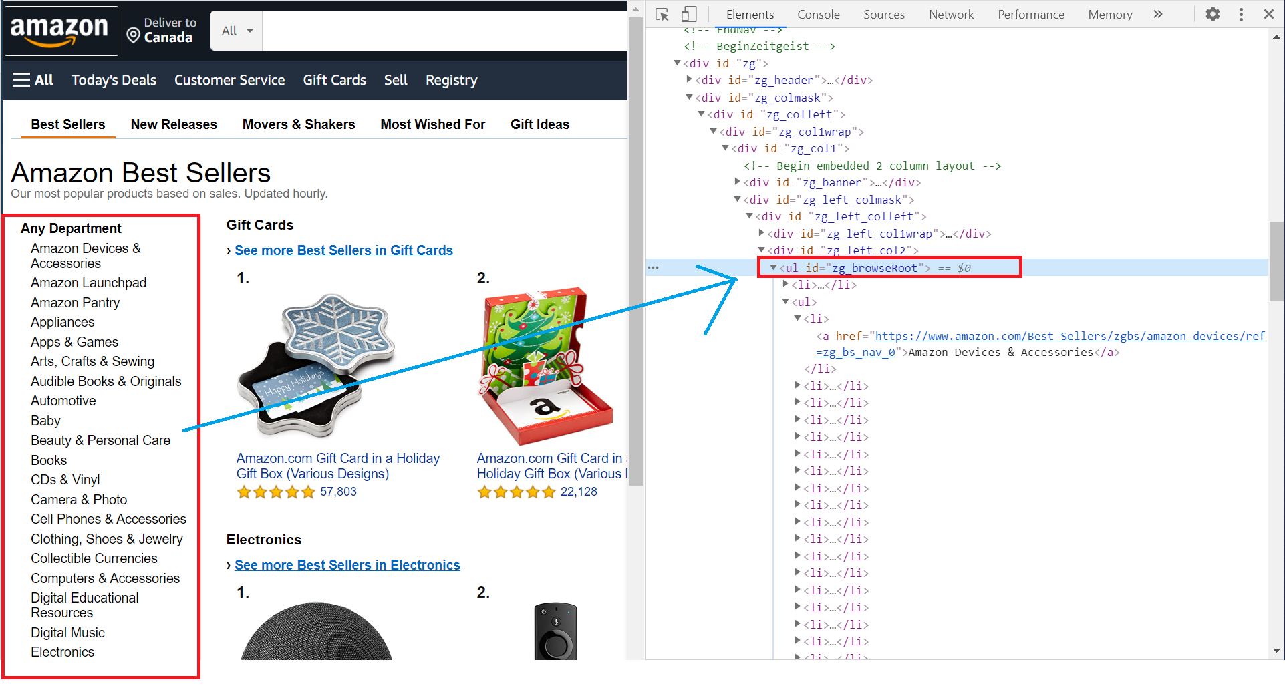Open the search category All dropdown
Viewport: 1285px width, 688px height.
(x=237, y=31)
